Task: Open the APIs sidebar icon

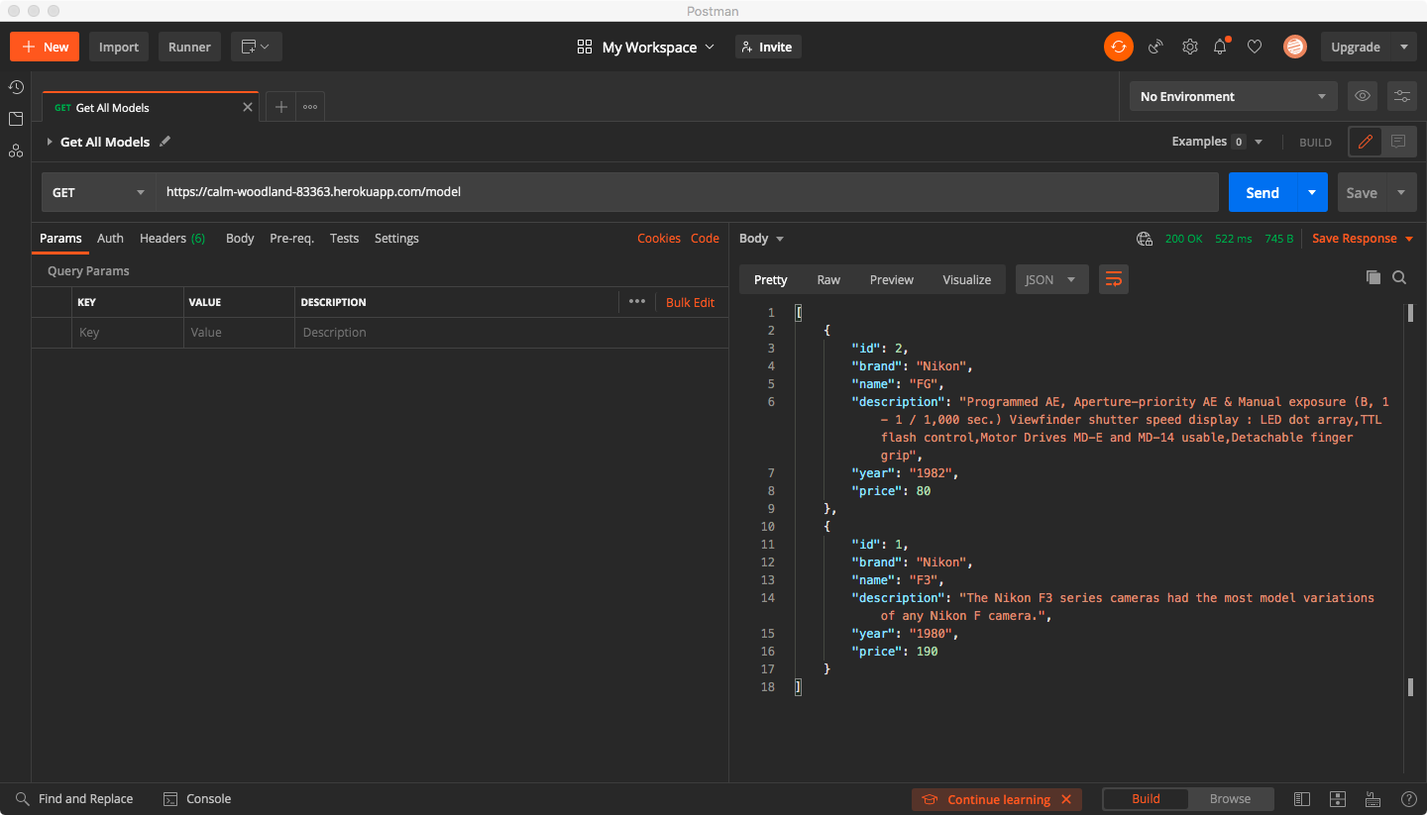Action: [x=16, y=151]
